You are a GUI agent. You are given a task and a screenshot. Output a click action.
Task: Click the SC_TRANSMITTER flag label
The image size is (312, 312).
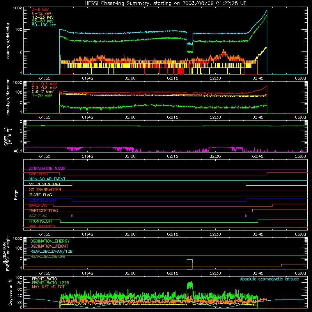pyautogui.click(x=45, y=189)
